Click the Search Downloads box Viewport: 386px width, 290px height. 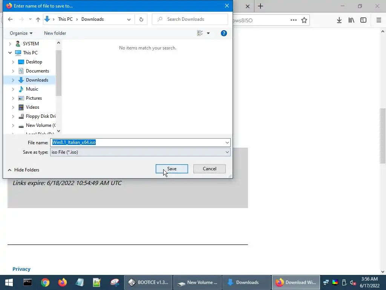[190, 19]
